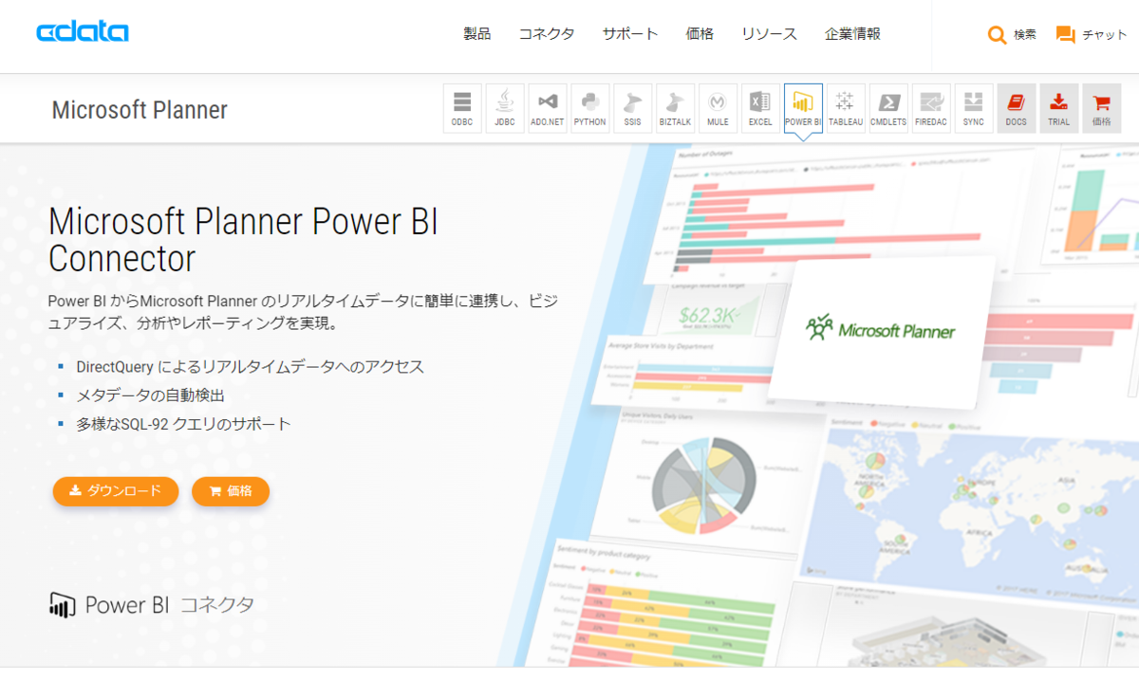Click the 検索 text link
The width and height of the screenshot is (1139, 698).
tap(1025, 35)
